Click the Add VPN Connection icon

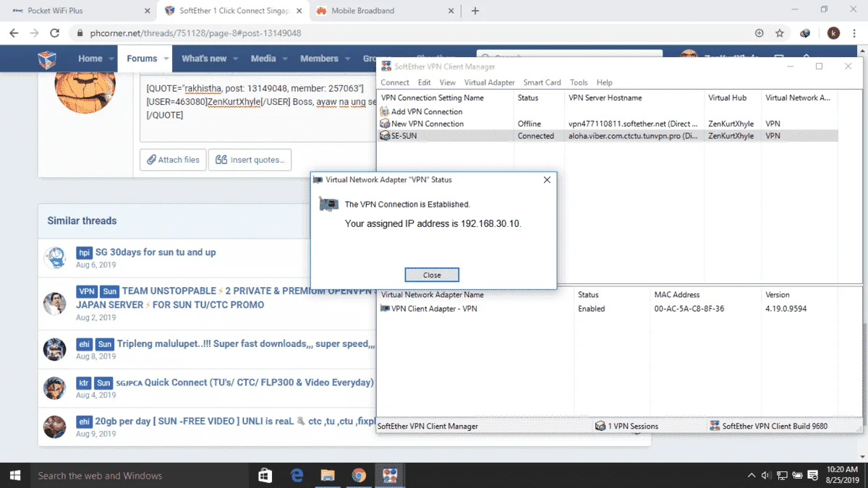coord(385,111)
